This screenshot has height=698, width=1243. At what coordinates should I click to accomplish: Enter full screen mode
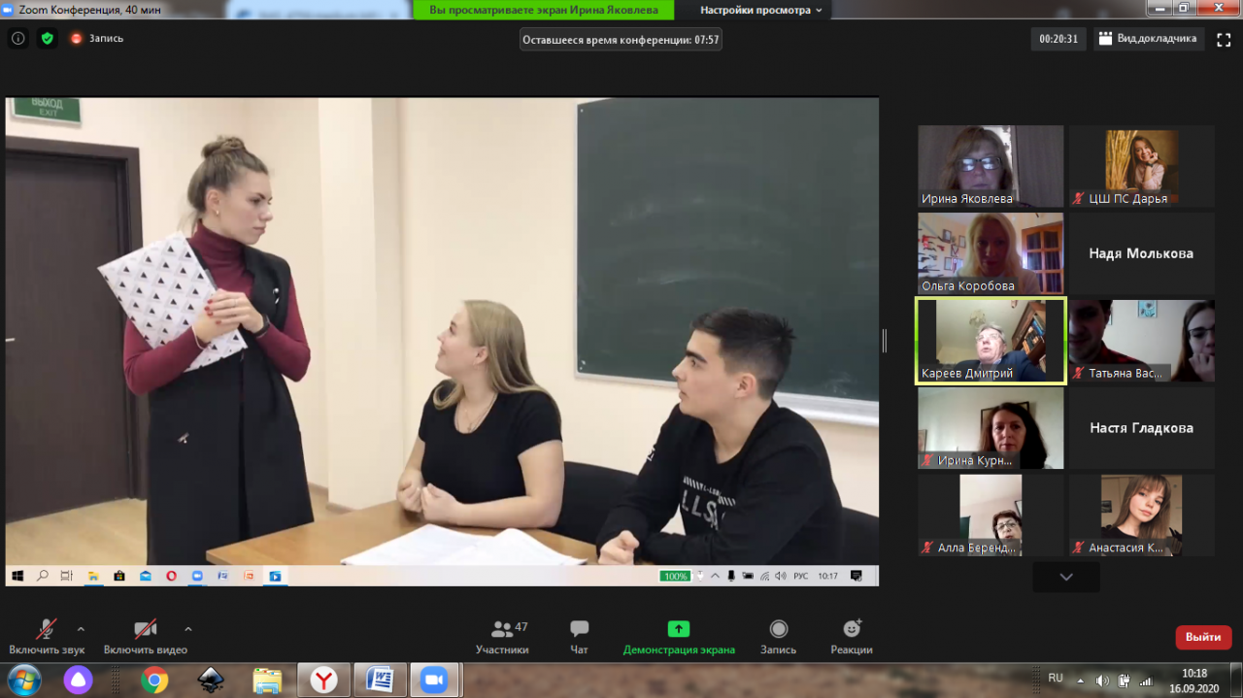pos(1224,39)
